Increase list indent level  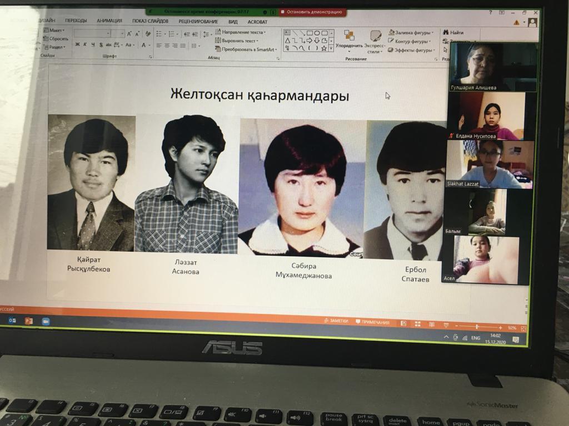(195, 34)
